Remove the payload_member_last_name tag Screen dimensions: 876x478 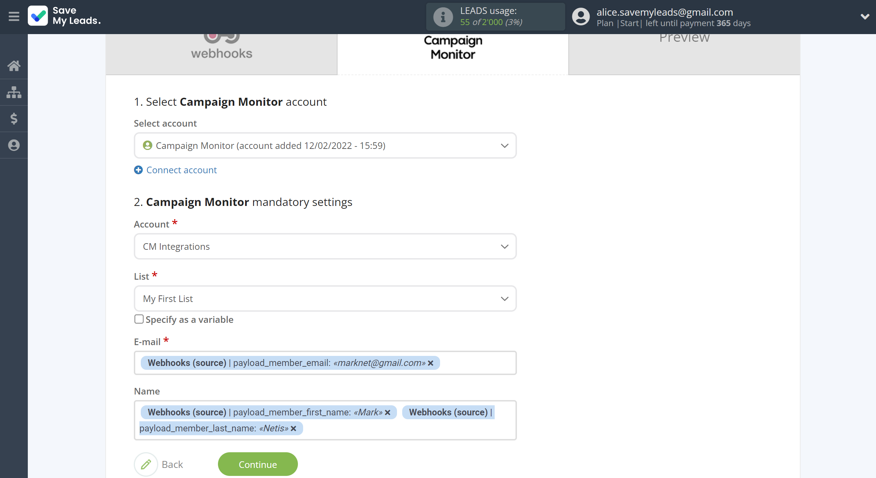[294, 429]
